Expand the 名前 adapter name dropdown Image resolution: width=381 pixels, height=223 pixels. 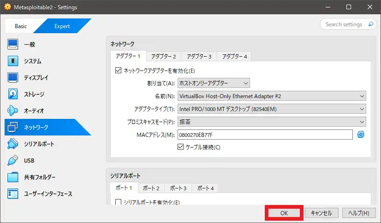pyautogui.click(x=271, y=96)
